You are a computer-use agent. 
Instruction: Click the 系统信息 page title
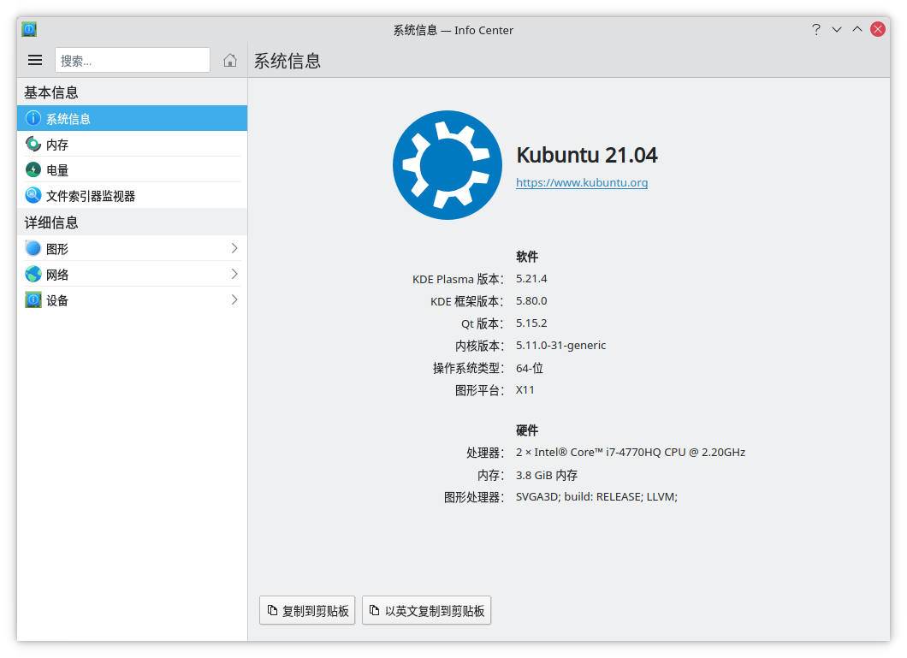pos(288,61)
